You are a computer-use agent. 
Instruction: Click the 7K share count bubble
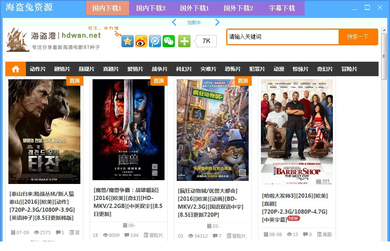pos(205,41)
